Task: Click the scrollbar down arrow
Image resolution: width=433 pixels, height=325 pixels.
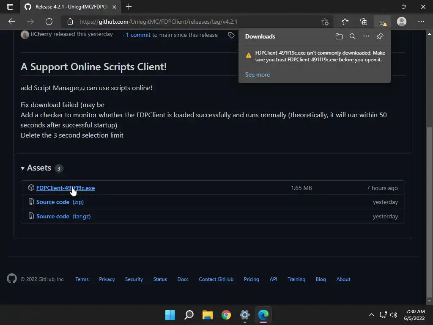Action: (429, 301)
